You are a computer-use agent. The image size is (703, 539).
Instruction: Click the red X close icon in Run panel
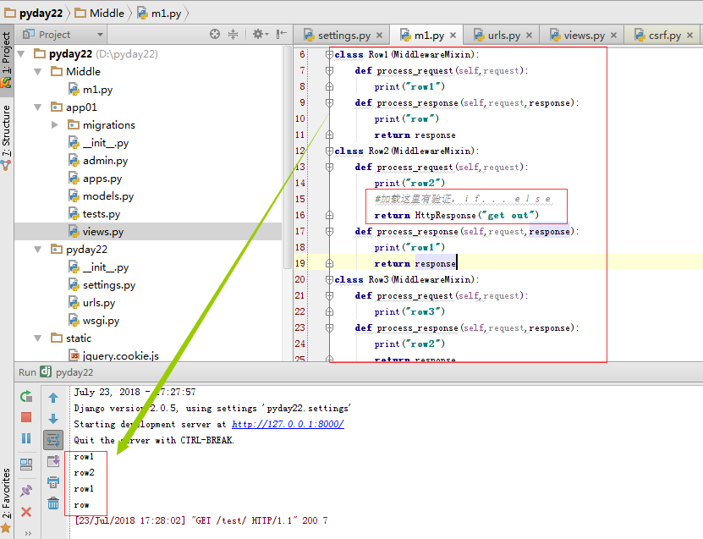click(x=26, y=511)
